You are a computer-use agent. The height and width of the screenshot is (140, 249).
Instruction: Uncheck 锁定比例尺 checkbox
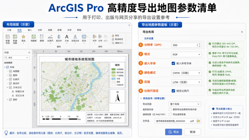pyautogui.click(x=173, y=91)
